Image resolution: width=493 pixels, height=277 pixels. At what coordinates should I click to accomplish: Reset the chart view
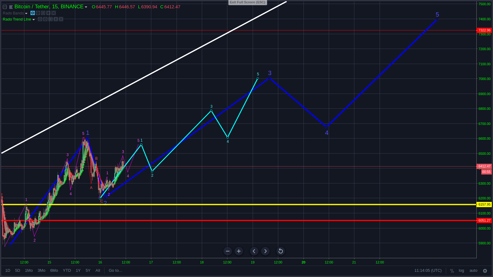[x=281, y=251]
